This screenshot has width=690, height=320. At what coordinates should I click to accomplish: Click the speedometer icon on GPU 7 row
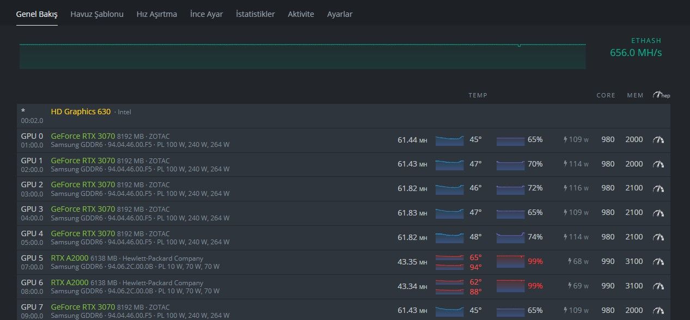(x=658, y=310)
